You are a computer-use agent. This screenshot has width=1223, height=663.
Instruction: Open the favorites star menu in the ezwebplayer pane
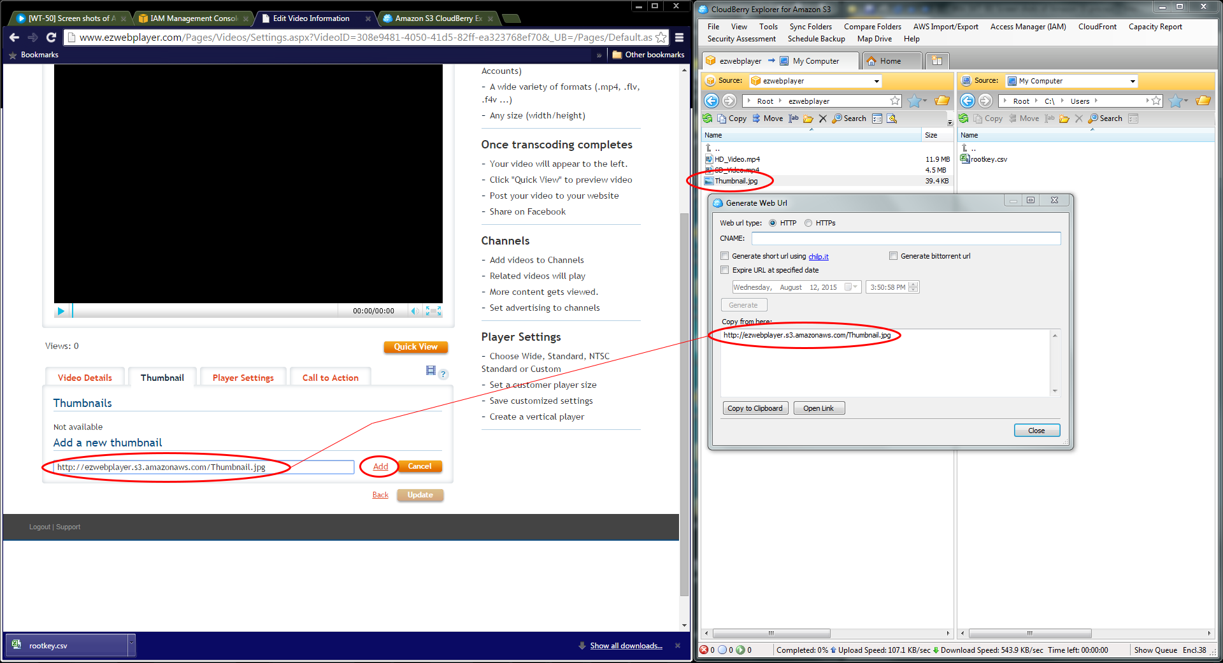click(x=917, y=101)
